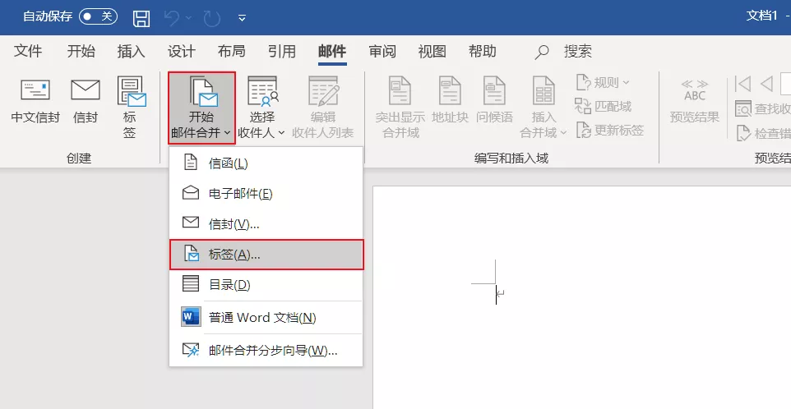Open the 插入合并域 dropdown button
The width and height of the screenshot is (791, 409).
(x=544, y=108)
